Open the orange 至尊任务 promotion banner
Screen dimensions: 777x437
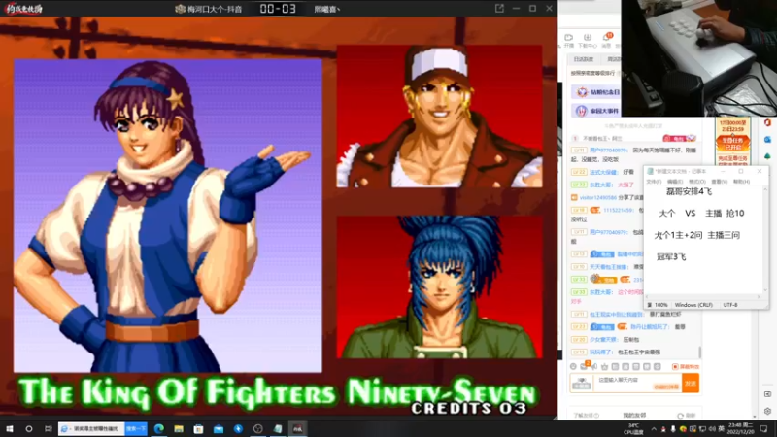point(732,142)
